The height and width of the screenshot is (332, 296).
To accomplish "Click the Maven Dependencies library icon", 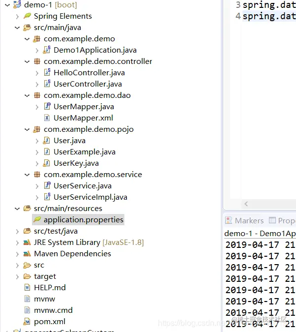I will click(x=27, y=254).
